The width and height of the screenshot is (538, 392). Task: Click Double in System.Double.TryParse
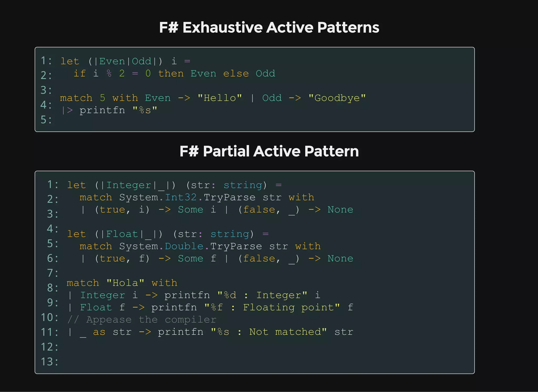[184, 246]
